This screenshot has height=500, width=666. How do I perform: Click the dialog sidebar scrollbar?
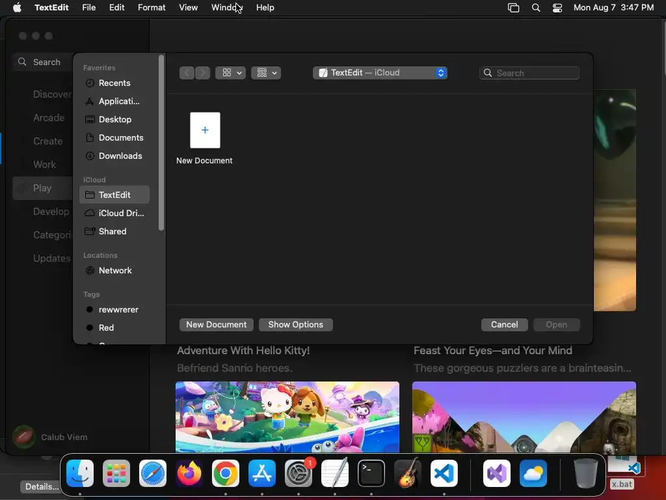161,143
